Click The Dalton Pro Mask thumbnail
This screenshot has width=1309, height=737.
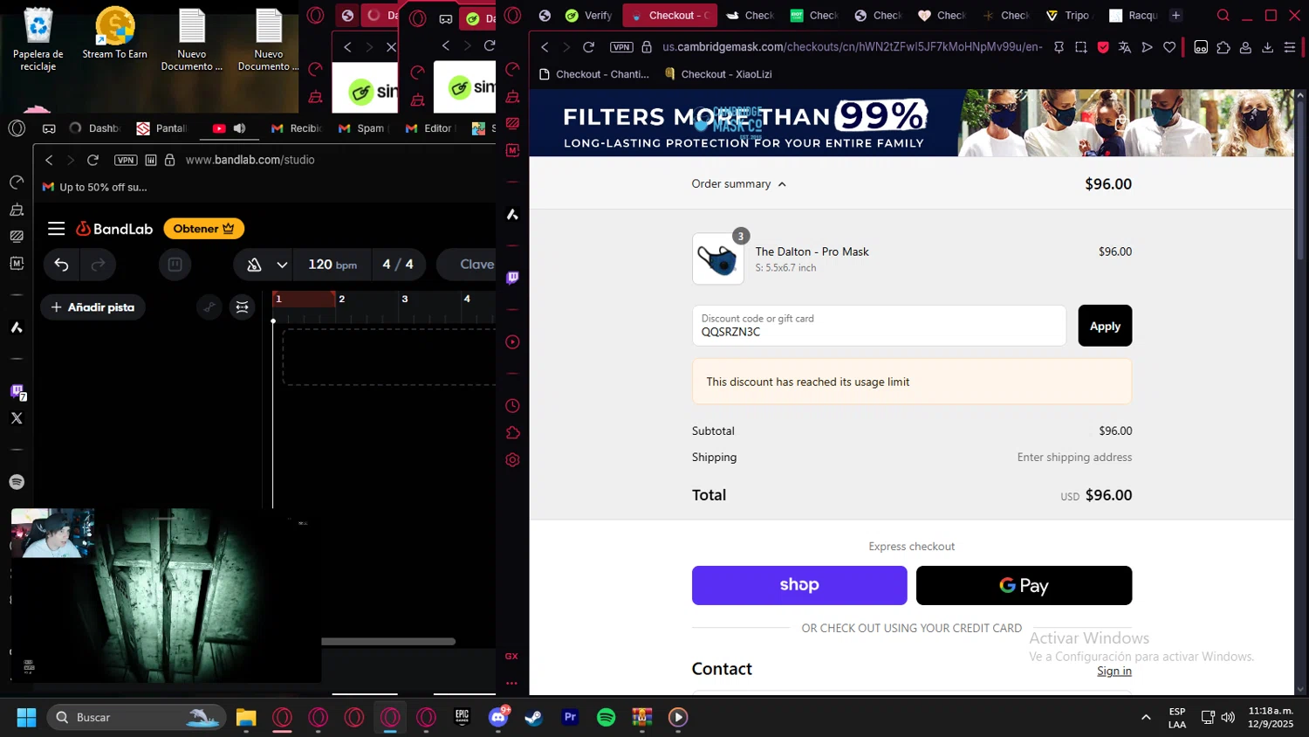[x=718, y=258]
